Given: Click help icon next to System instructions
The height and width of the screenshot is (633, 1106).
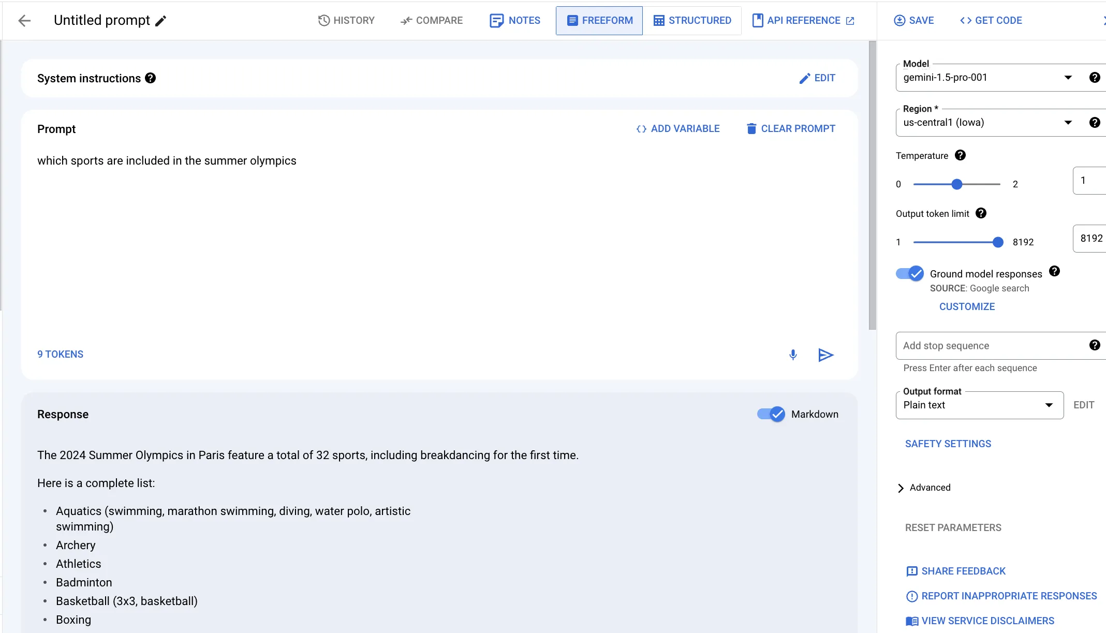Looking at the screenshot, I should (x=150, y=78).
